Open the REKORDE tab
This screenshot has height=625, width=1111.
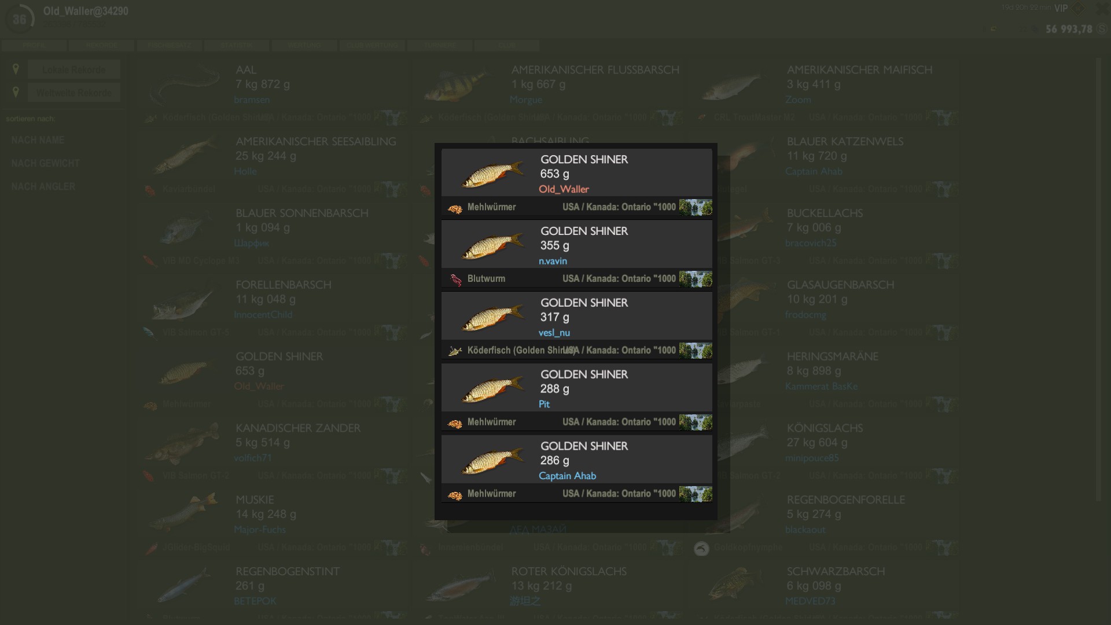101,45
